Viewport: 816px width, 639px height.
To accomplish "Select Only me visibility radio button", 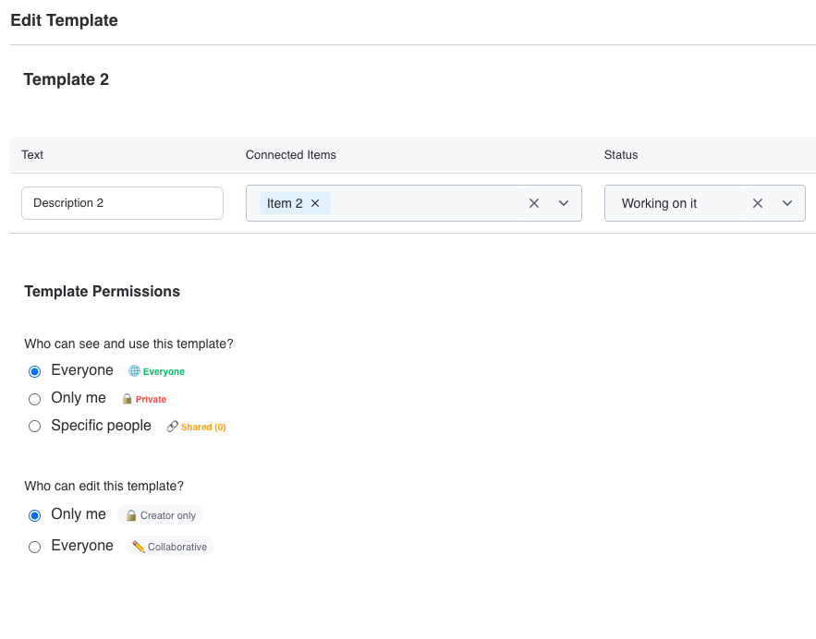I will [x=35, y=399].
